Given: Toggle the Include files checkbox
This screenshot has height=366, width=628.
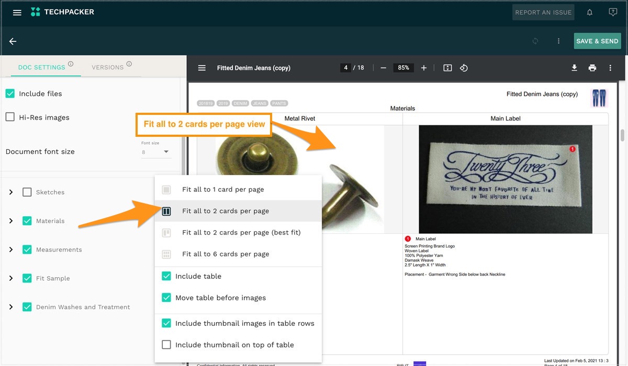Looking at the screenshot, I should point(10,93).
